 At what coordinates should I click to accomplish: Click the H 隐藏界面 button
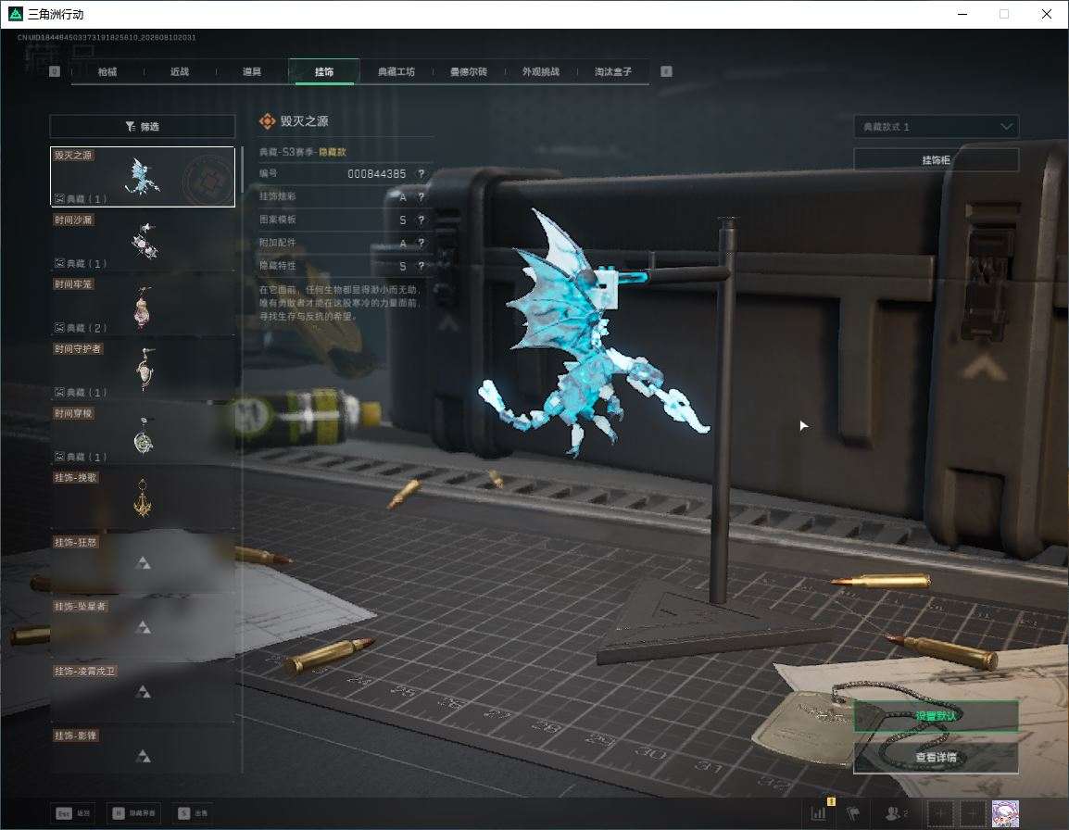point(133,813)
